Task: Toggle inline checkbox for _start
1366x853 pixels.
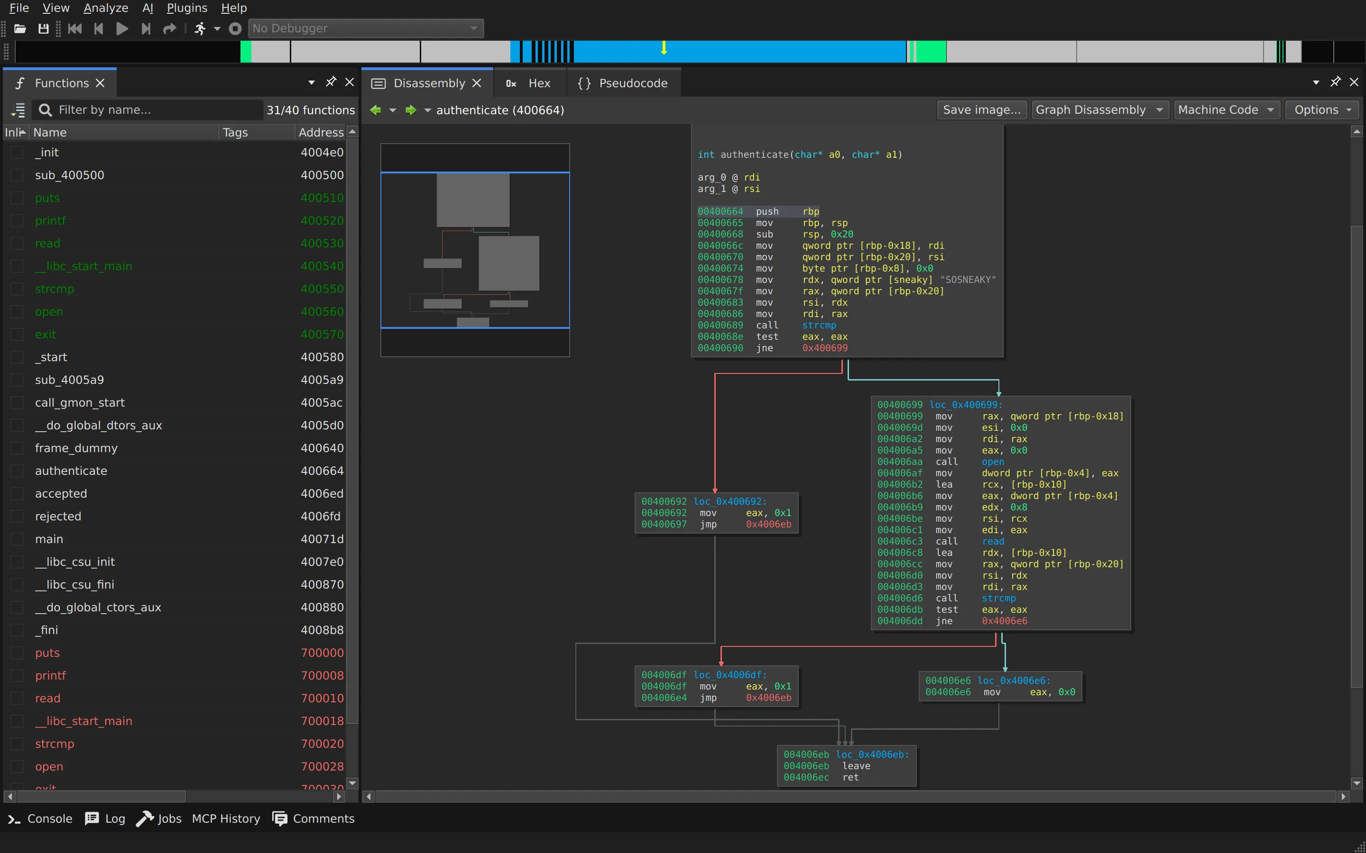Action: tap(18, 357)
